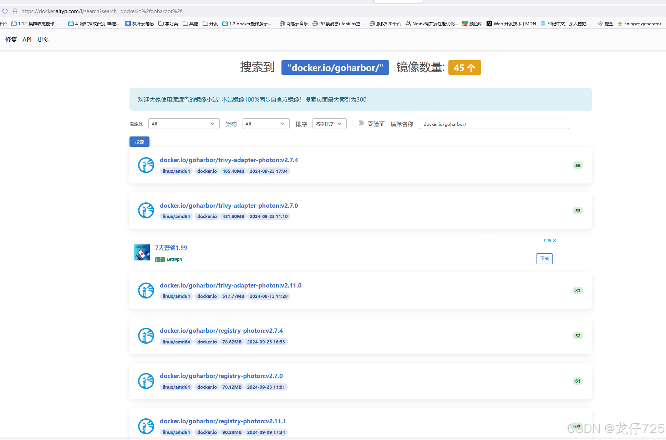
Task: Open the 枫叶云笔记 bookmark
Action: point(139,24)
